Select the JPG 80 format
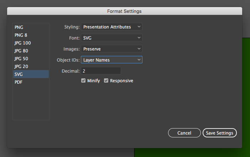This screenshot has height=157, width=250. pos(21,51)
